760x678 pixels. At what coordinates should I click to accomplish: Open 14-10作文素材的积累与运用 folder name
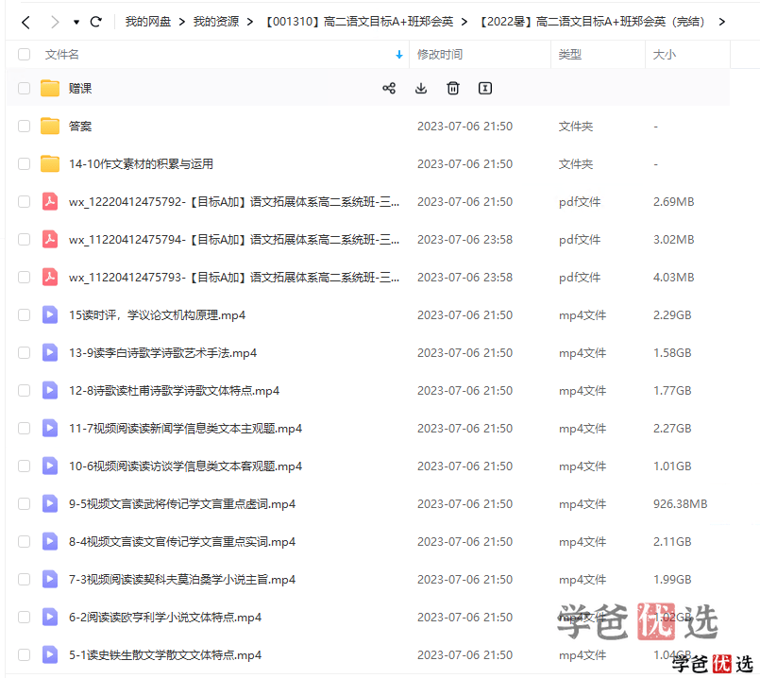pos(141,163)
